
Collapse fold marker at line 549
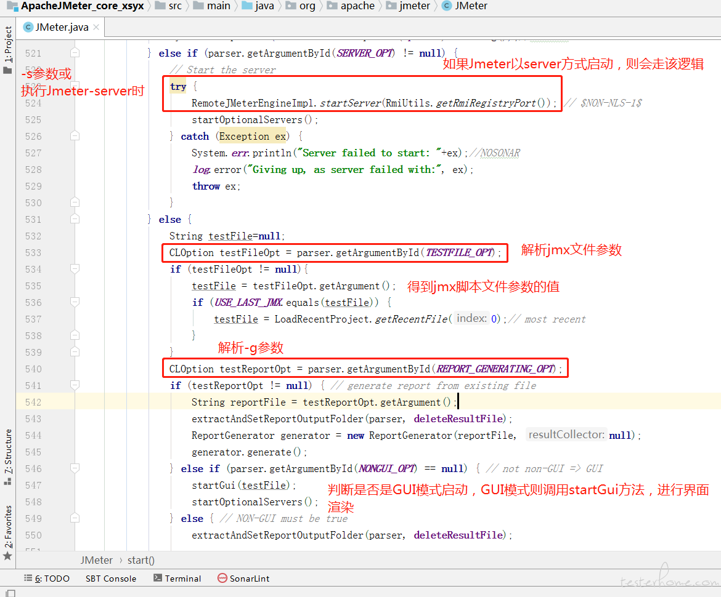click(x=75, y=518)
